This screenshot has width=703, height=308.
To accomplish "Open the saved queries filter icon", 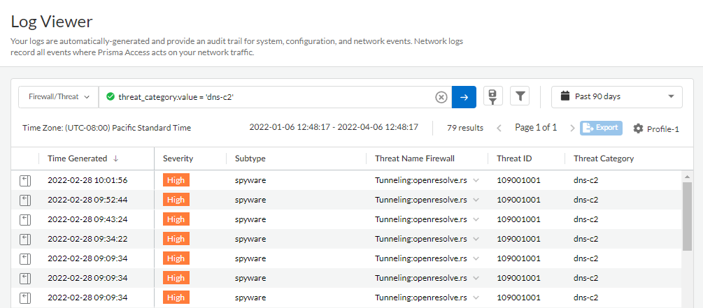I will click(x=493, y=97).
